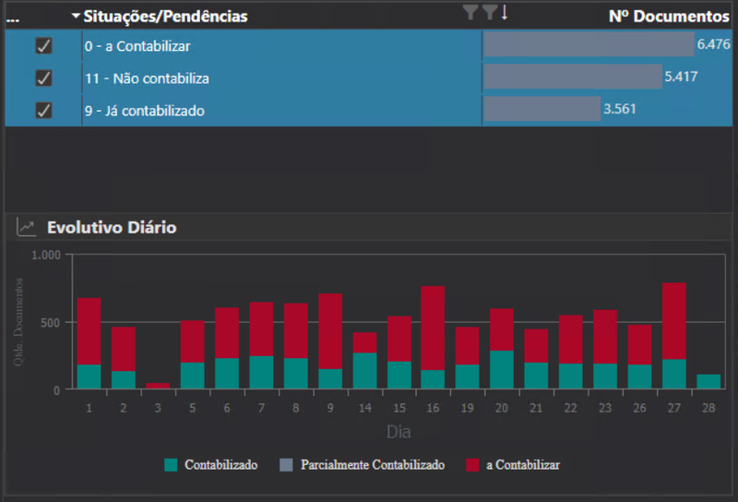Click the teal bar for day 28

(x=708, y=381)
